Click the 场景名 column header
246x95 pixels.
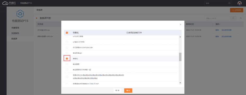tap(75, 33)
